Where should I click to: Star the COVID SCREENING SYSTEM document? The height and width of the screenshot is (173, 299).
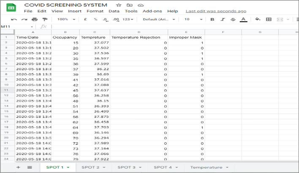pyautogui.click(x=119, y=5)
